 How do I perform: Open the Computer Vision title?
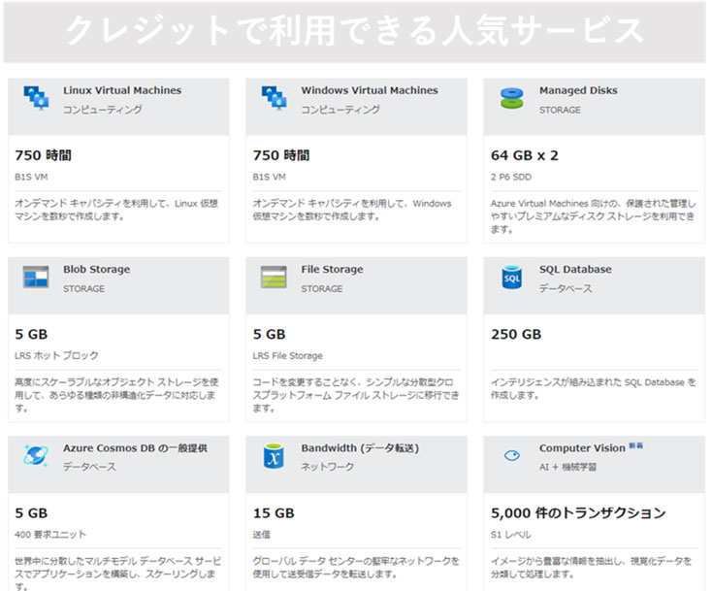(x=582, y=448)
